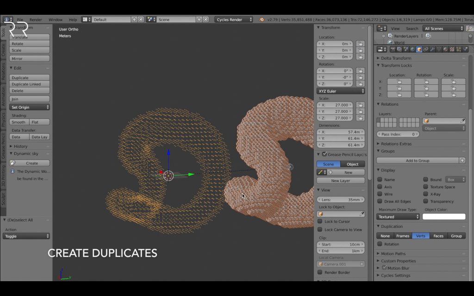Lock the Scale Y value

point(360,111)
